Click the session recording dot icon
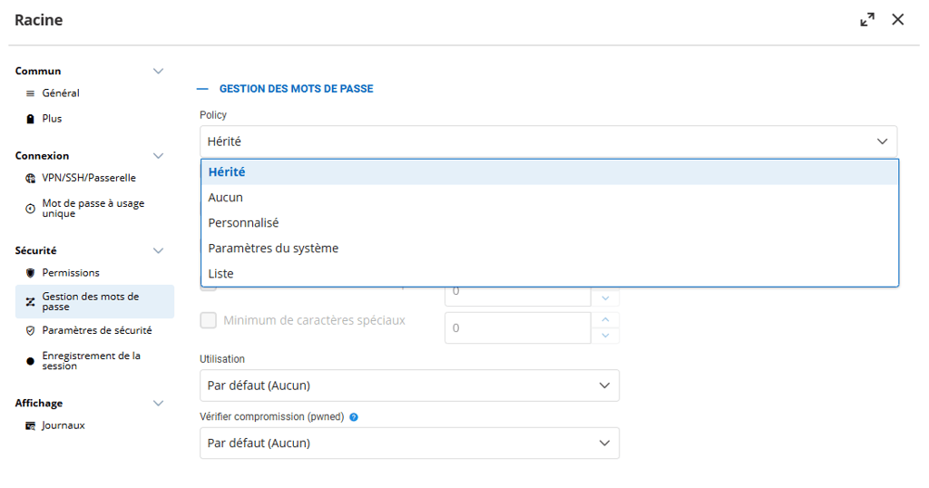 point(30,361)
